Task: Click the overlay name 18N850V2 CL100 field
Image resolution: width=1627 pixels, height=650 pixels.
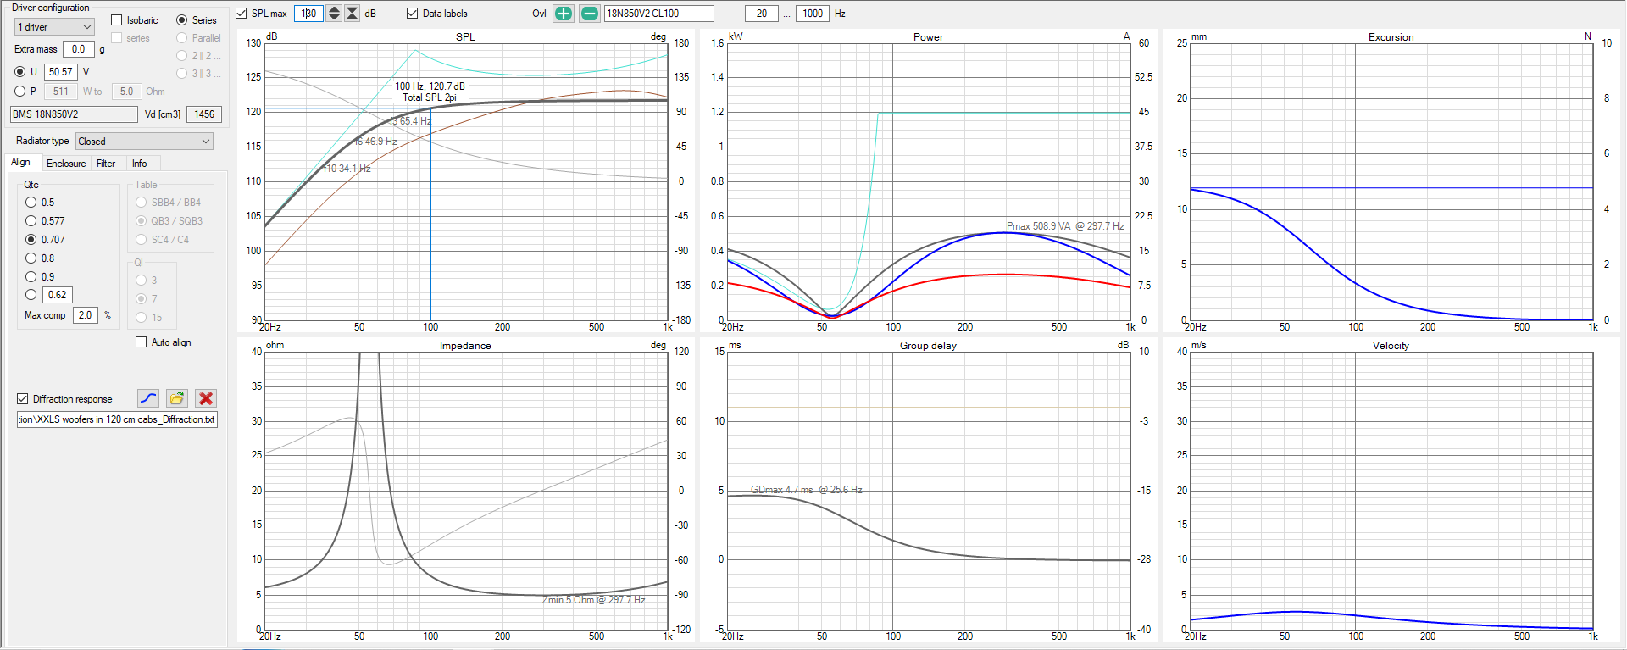Action: [x=658, y=14]
